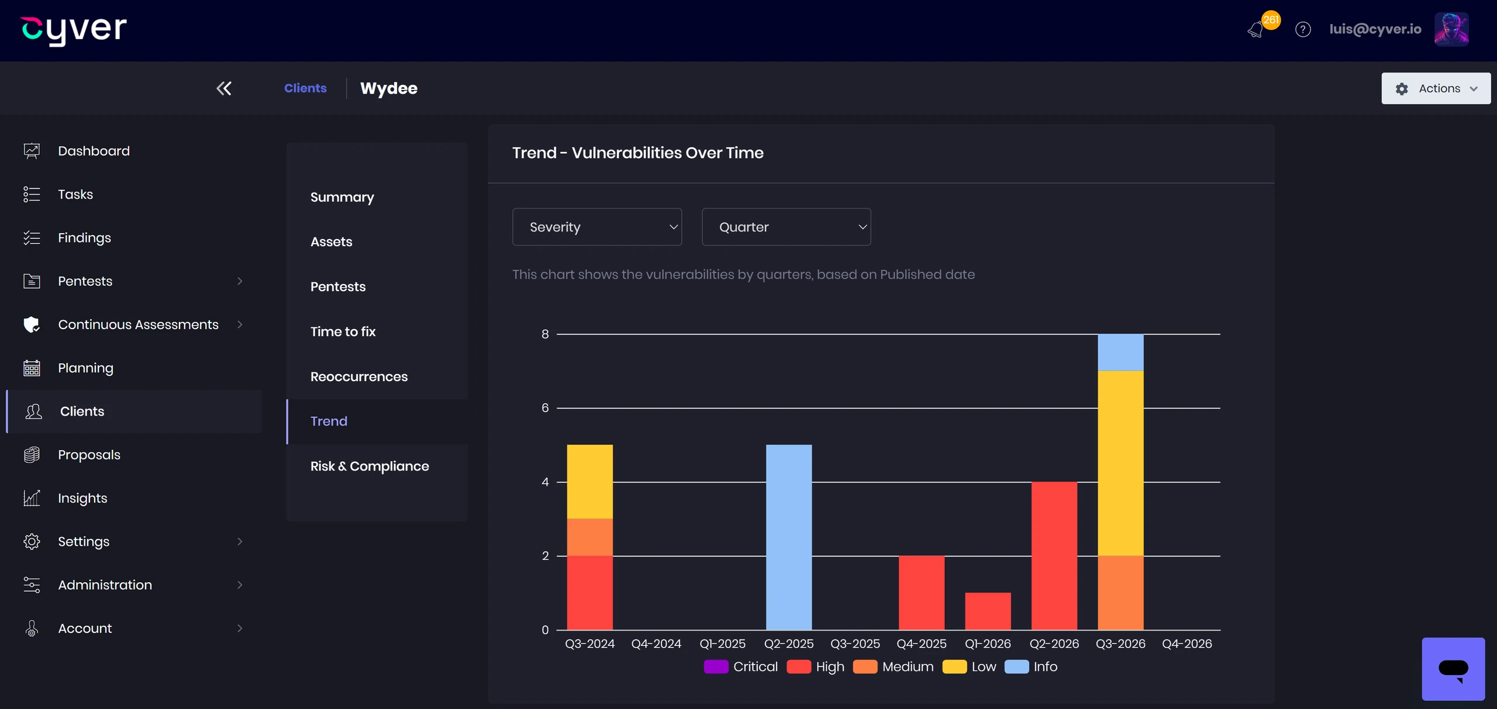Image resolution: width=1497 pixels, height=709 pixels.
Task: Toggle the Critical legend swatch
Action: [716, 666]
